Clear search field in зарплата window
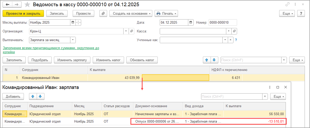 (265, 96)
